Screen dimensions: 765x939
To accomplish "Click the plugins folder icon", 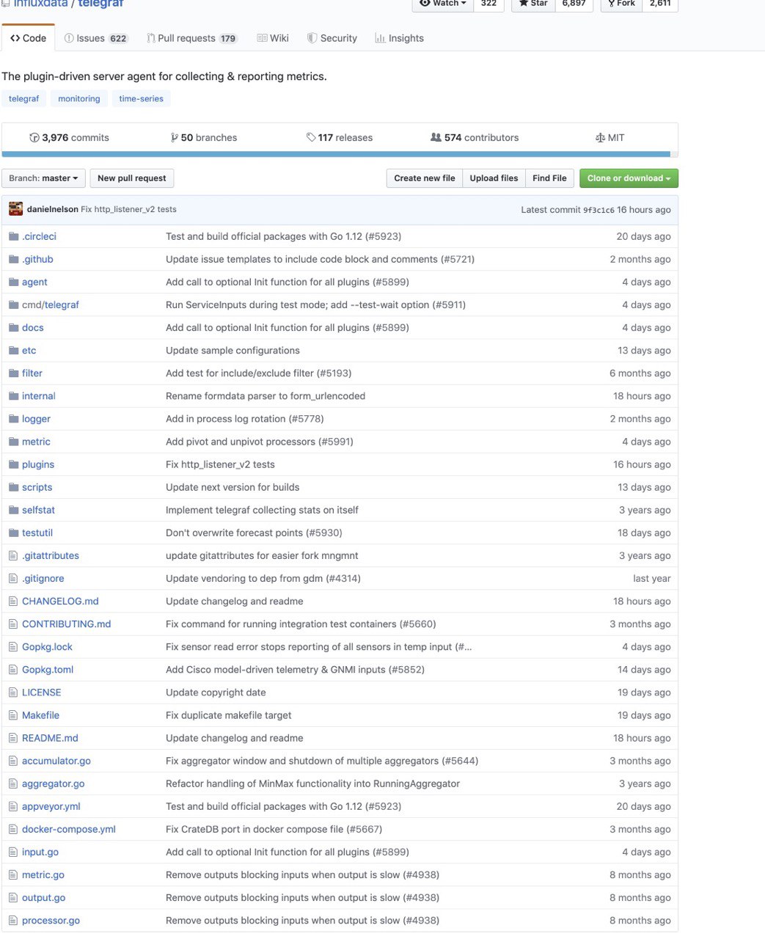I will click(14, 464).
